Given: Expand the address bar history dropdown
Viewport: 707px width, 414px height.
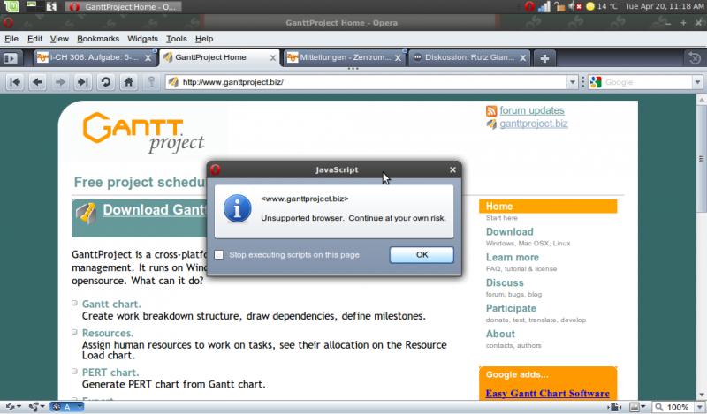Looking at the screenshot, I should [x=572, y=82].
